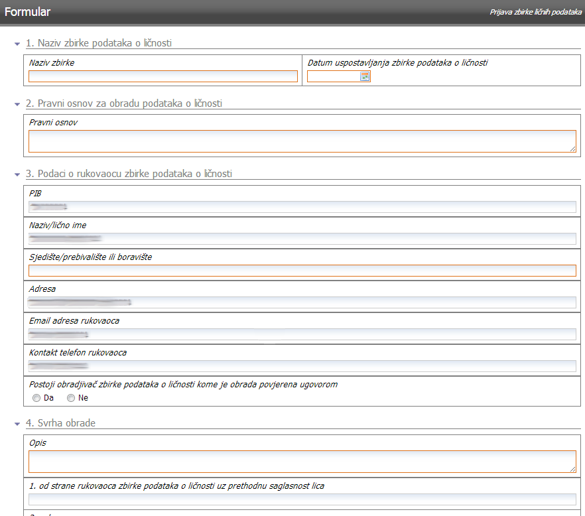Click into the Opis text area

tap(302, 461)
